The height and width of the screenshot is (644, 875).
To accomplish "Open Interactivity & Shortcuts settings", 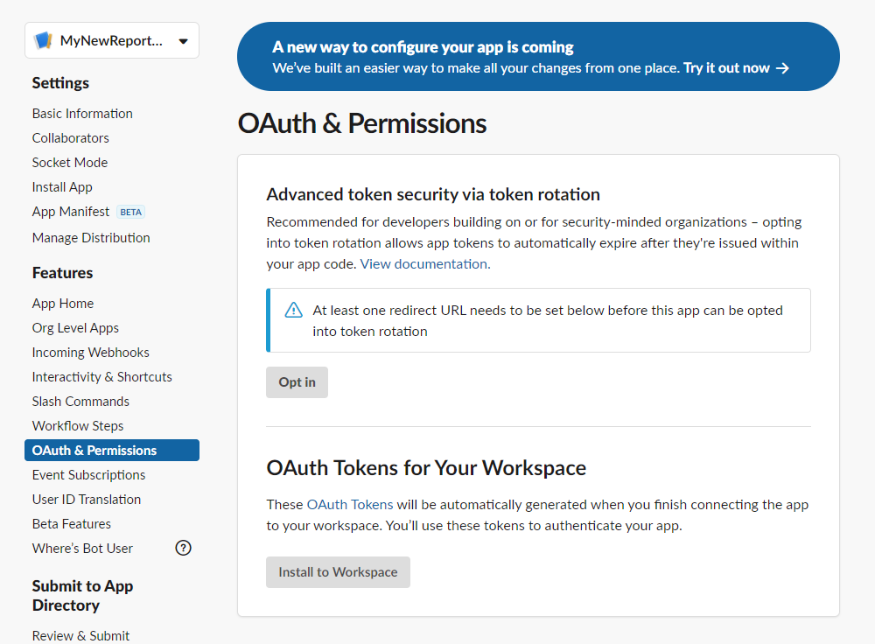I will pyautogui.click(x=102, y=377).
